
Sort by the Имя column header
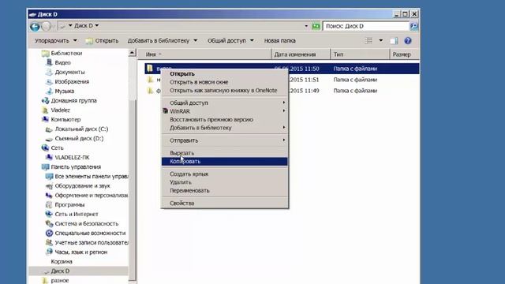tap(204, 54)
